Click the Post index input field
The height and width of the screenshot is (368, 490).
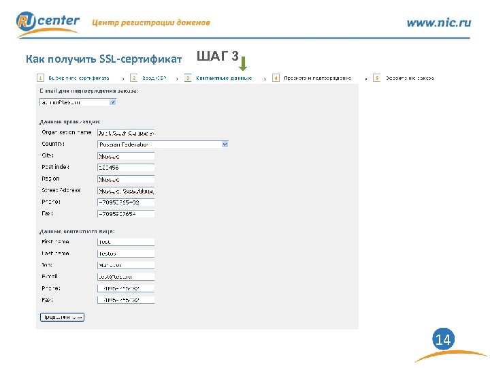coord(126,168)
